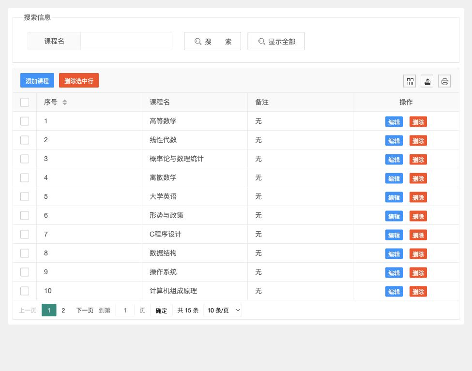This screenshot has width=472, height=371.
Task: Check the row for 形势与政策
Action: [25, 215]
